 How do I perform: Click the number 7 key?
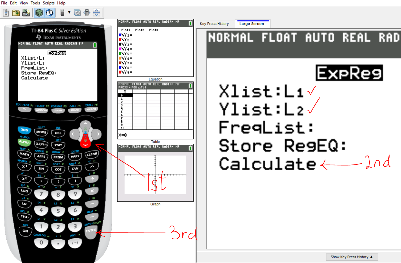[x=41, y=194]
